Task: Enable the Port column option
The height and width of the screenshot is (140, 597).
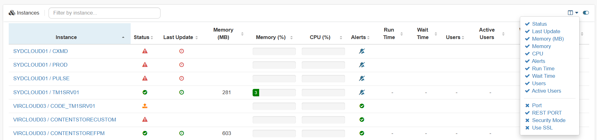Action: pos(533,105)
